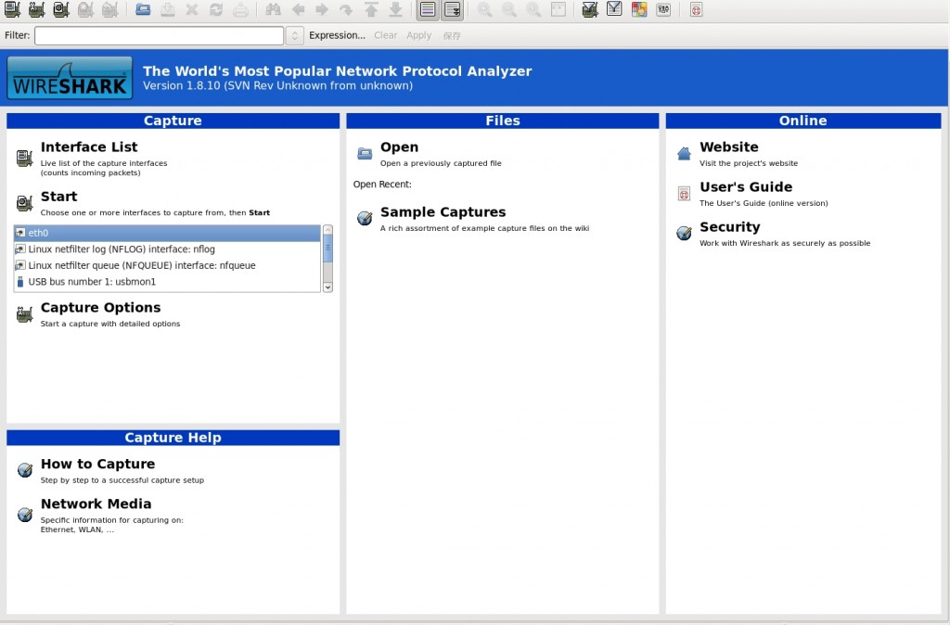
Task: Open the coloring rules editor icon
Action: (639, 9)
